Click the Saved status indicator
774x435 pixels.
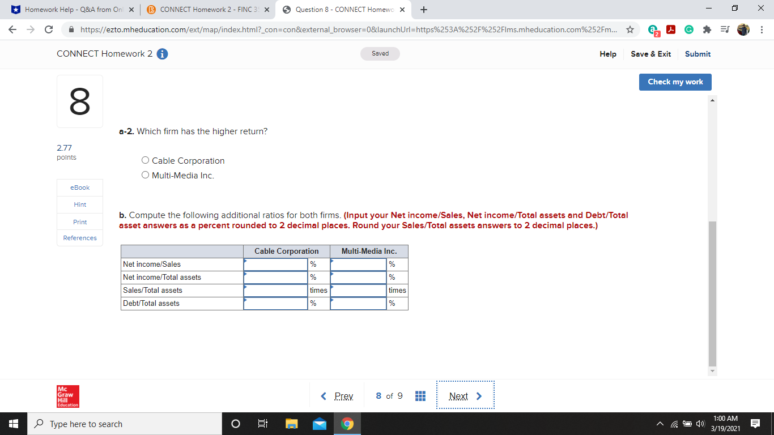click(x=380, y=54)
